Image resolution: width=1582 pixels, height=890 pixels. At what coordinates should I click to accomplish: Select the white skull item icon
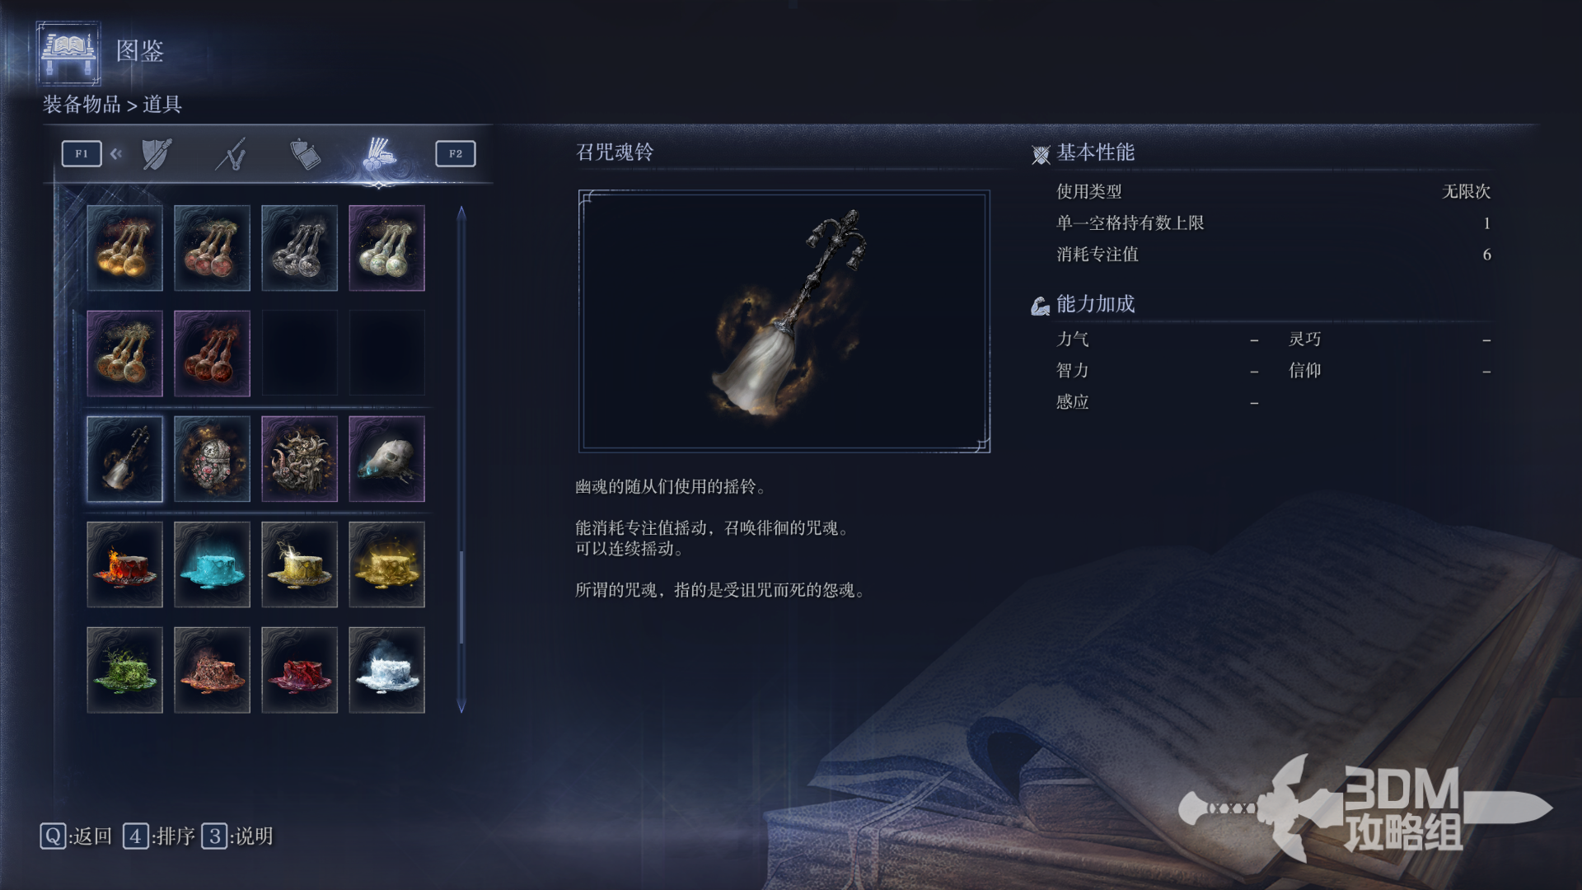386,459
